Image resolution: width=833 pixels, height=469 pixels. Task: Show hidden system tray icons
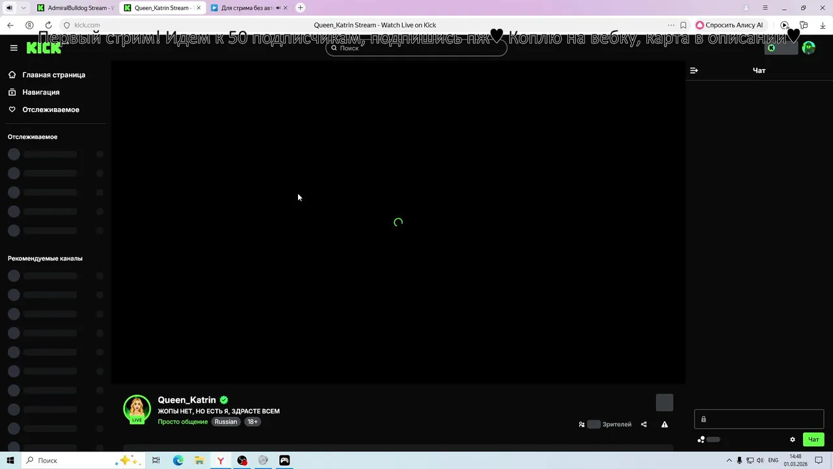[729, 461]
